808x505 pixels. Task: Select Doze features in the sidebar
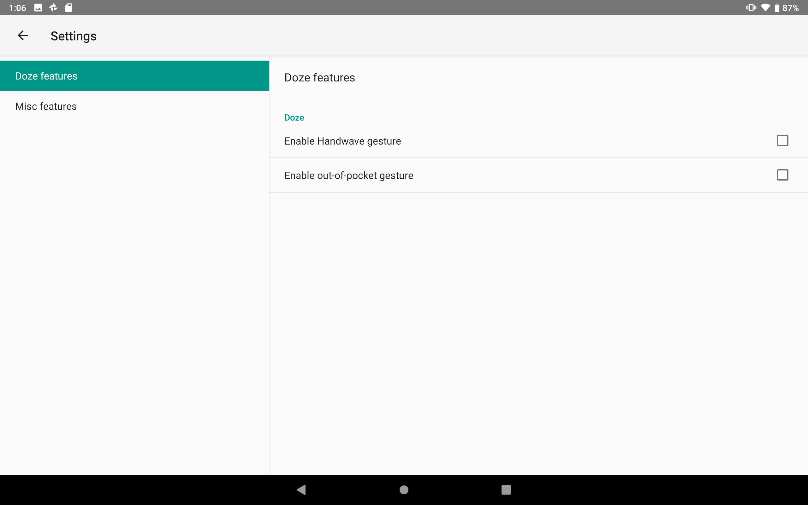coord(134,76)
